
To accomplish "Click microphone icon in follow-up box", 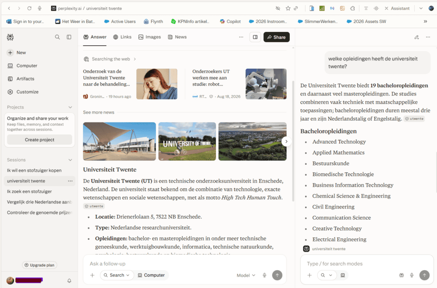I will click(x=265, y=275).
